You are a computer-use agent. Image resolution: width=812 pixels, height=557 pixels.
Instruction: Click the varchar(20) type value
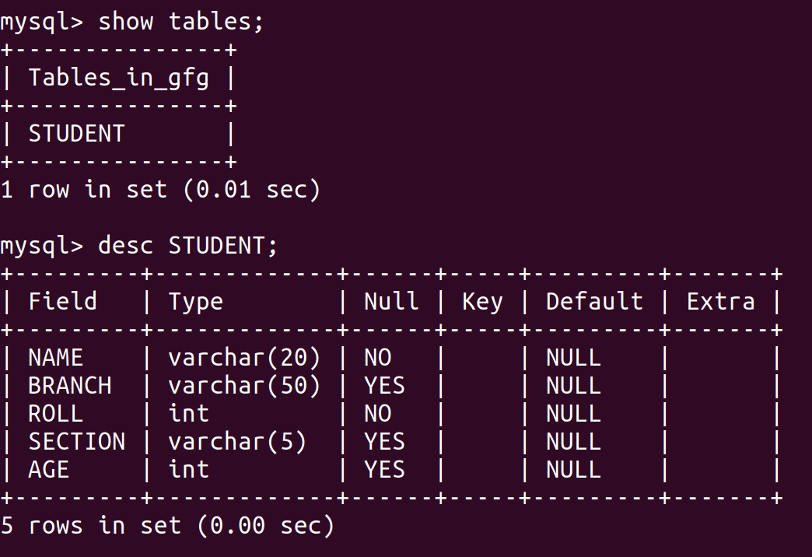pyautogui.click(x=244, y=358)
